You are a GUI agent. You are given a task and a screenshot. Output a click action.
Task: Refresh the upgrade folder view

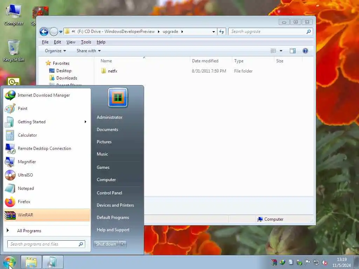222,32
